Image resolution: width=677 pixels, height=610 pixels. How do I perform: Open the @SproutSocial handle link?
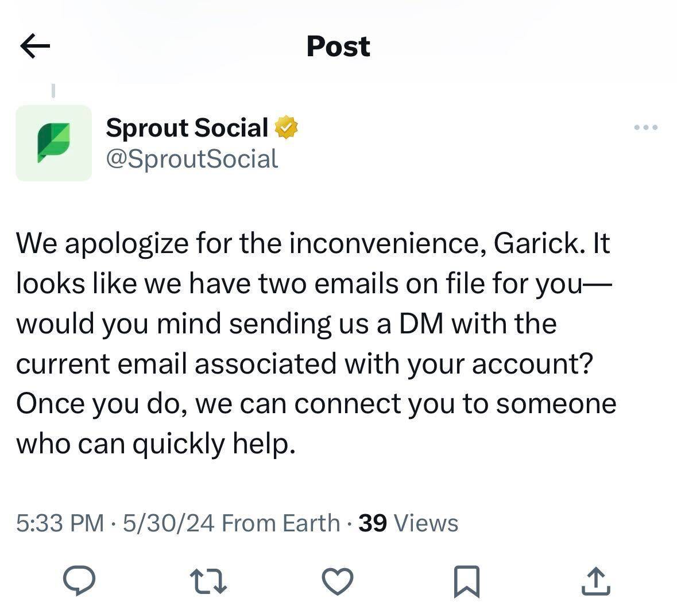click(x=190, y=159)
